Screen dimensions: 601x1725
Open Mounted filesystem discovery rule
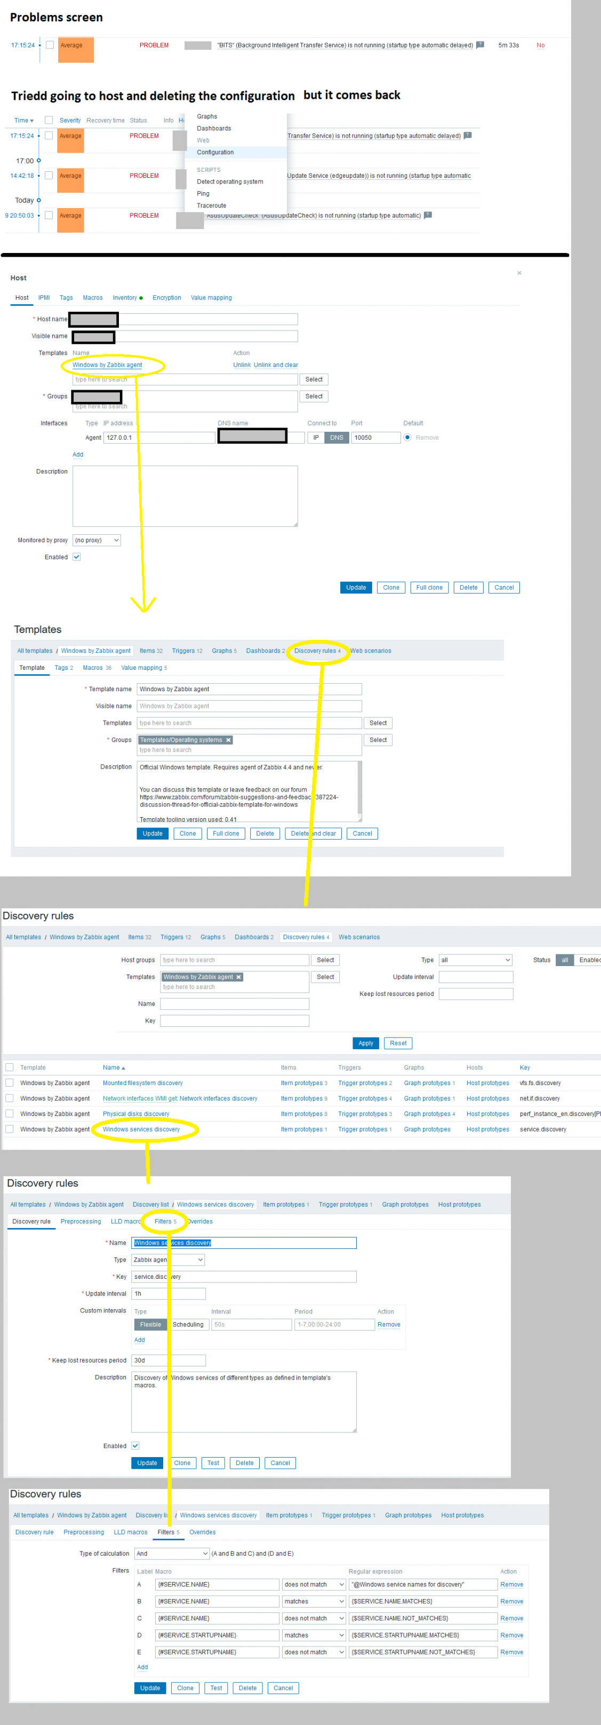tap(142, 1083)
